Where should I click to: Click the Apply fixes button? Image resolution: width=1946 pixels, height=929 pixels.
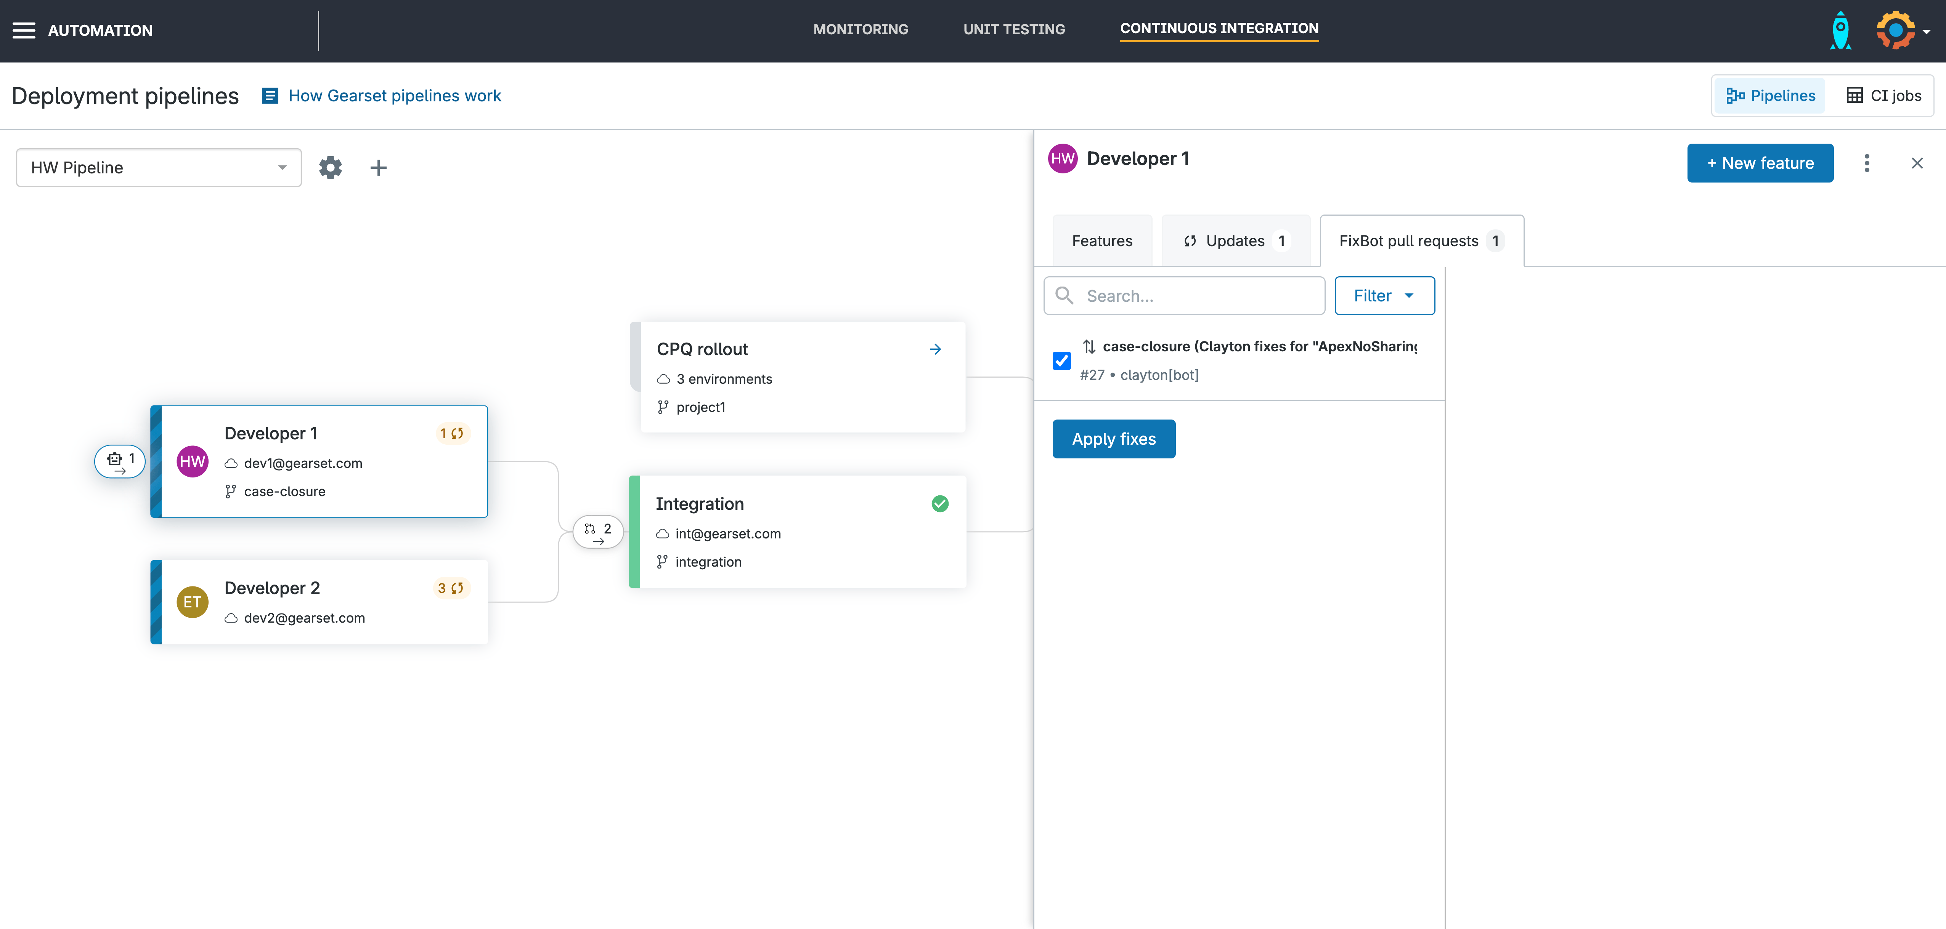pos(1113,439)
